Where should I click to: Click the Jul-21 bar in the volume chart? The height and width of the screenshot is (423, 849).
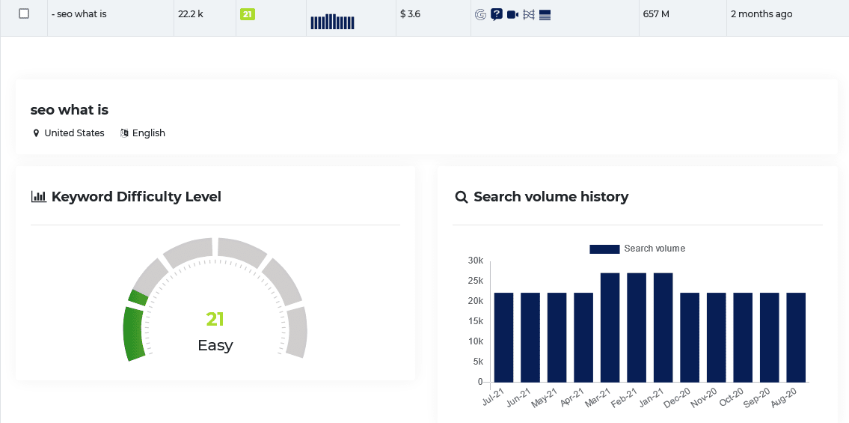click(x=503, y=338)
